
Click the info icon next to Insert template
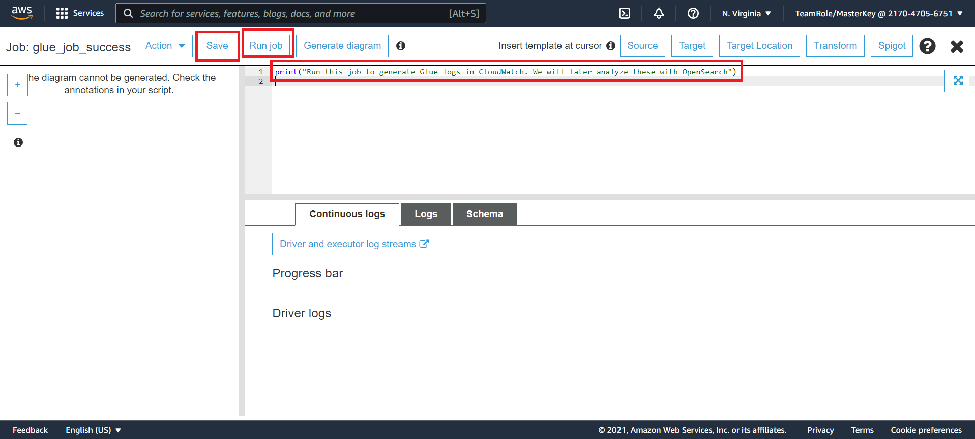click(611, 46)
